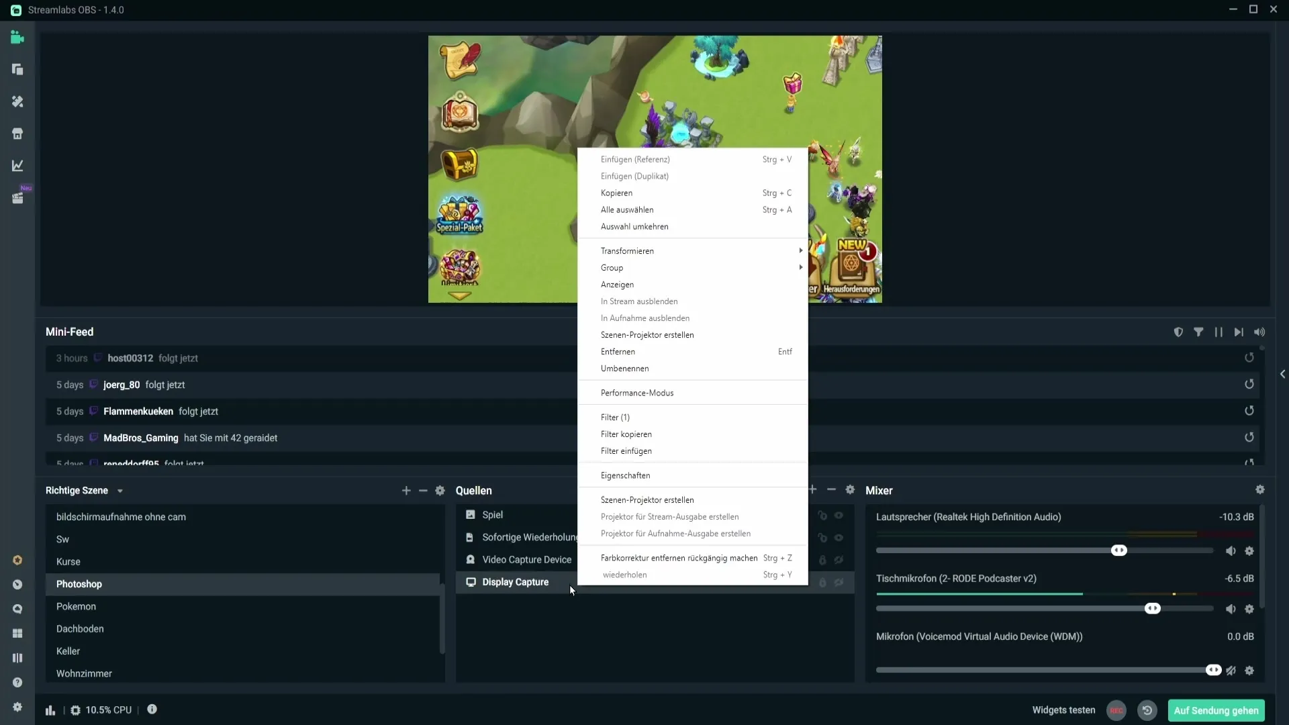Remove selected scene with minus icon
The image size is (1289, 725).
(x=423, y=491)
